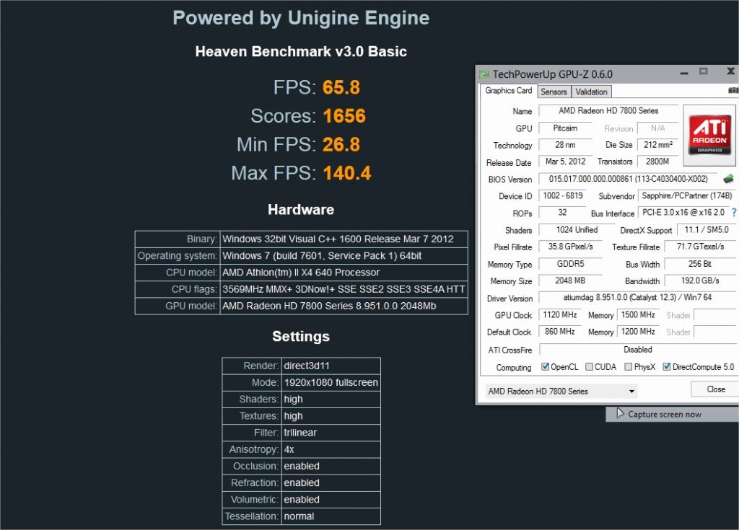Click the FPS value 65.8

[341, 87]
